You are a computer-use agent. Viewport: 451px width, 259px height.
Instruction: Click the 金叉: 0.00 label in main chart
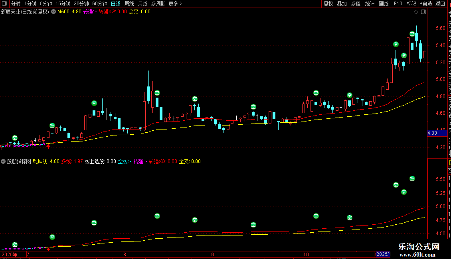(140, 12)
